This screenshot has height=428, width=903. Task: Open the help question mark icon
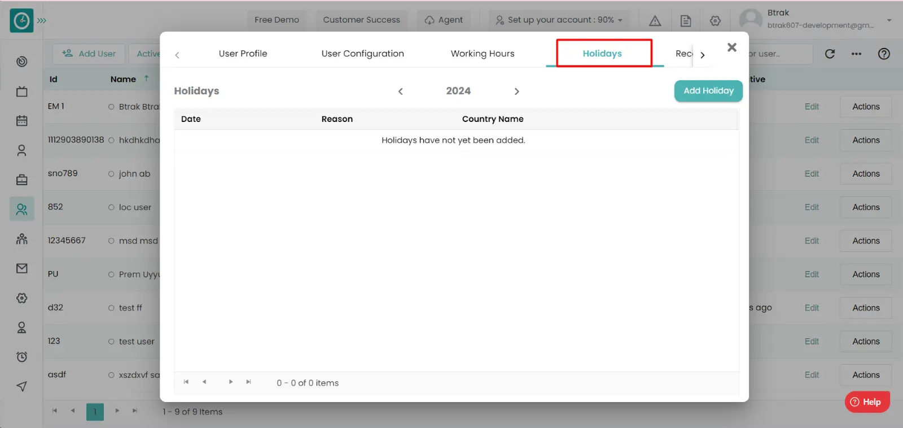884,54
